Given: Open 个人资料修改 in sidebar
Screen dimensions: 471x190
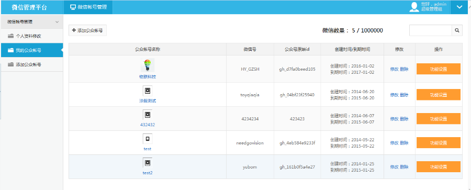Looking at the screenshot, I should pos(32,36).
